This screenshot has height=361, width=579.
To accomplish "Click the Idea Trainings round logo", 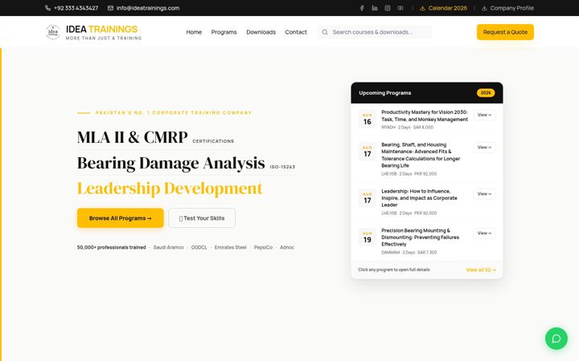I will tap(53, 32).
